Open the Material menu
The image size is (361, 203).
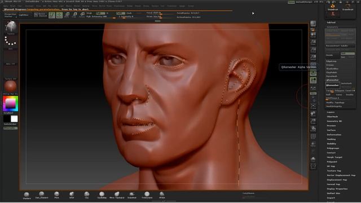(x=86, y=6)
